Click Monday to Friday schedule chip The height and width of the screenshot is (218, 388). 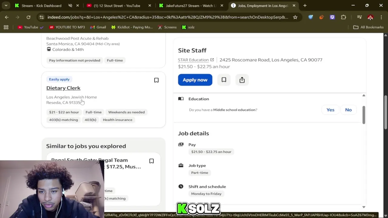(x=206, y=194)
